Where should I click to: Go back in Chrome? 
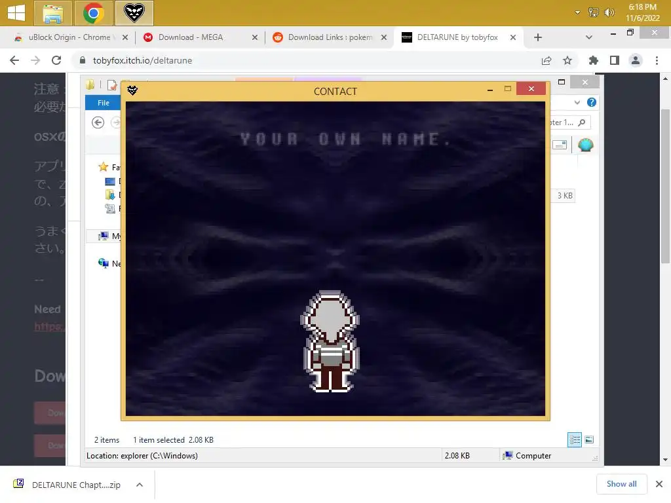click(x=14, y=60)
